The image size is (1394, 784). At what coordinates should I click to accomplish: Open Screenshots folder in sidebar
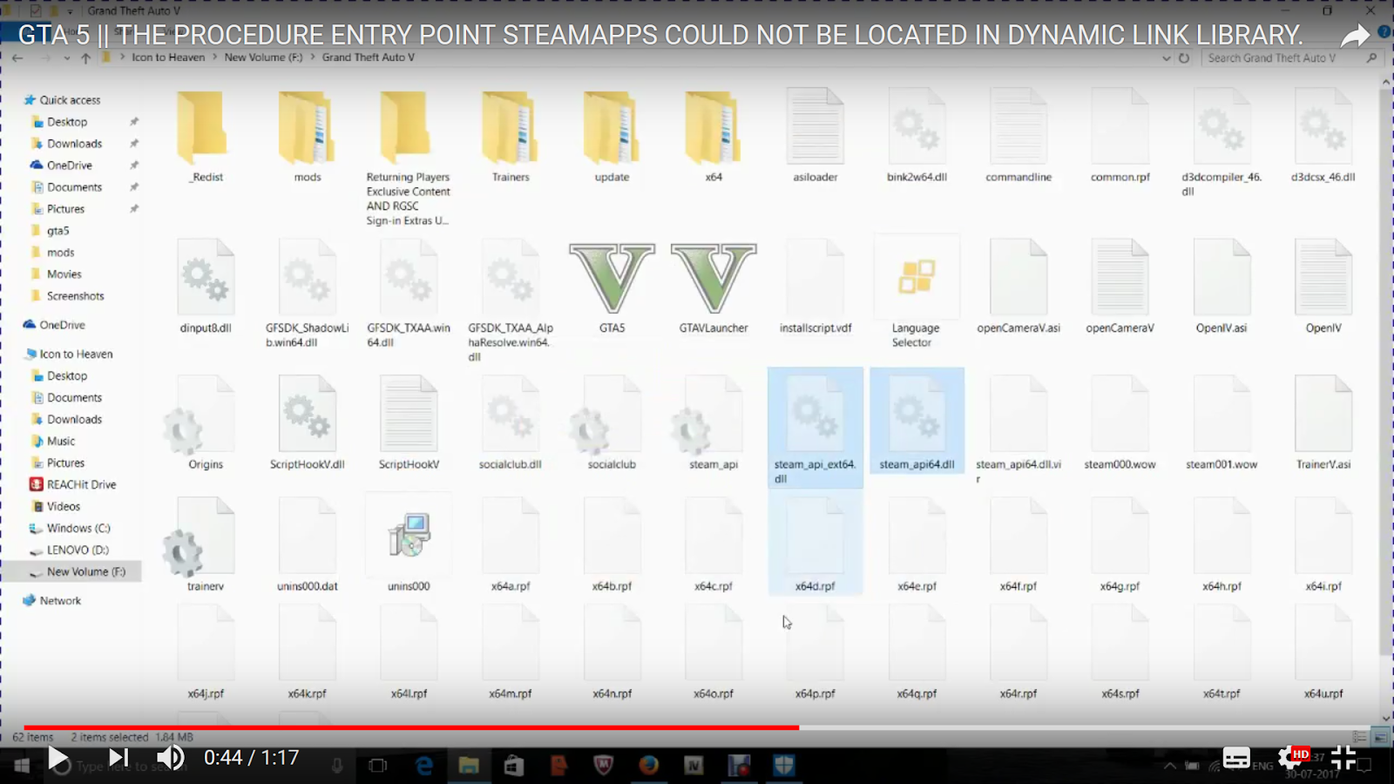[x=75, y=296]
